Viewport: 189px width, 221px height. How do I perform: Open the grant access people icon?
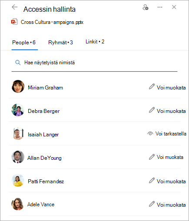coord(146,7)
